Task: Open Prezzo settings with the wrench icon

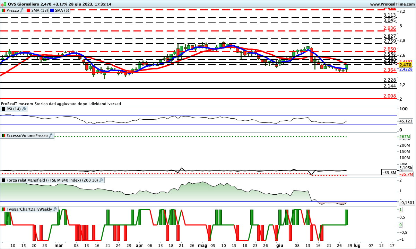Action: 23,10
